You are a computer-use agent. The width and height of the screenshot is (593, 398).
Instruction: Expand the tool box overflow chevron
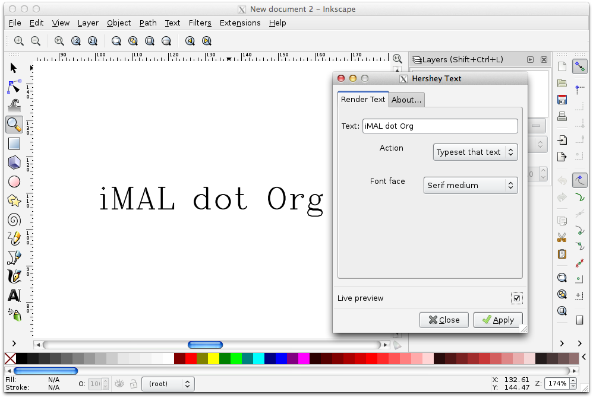(x=14, y=343)
